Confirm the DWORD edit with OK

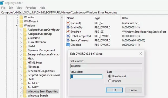[114, 90]
